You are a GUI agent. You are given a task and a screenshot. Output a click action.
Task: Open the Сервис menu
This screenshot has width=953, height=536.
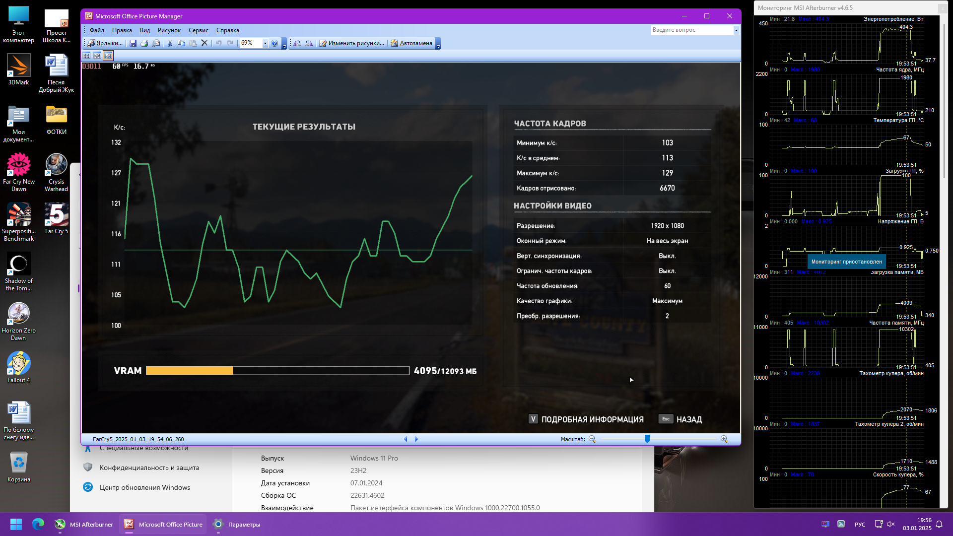coord(198,30)
